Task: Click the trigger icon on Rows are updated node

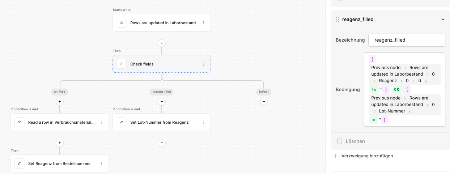Action: (x=122, y=23)
